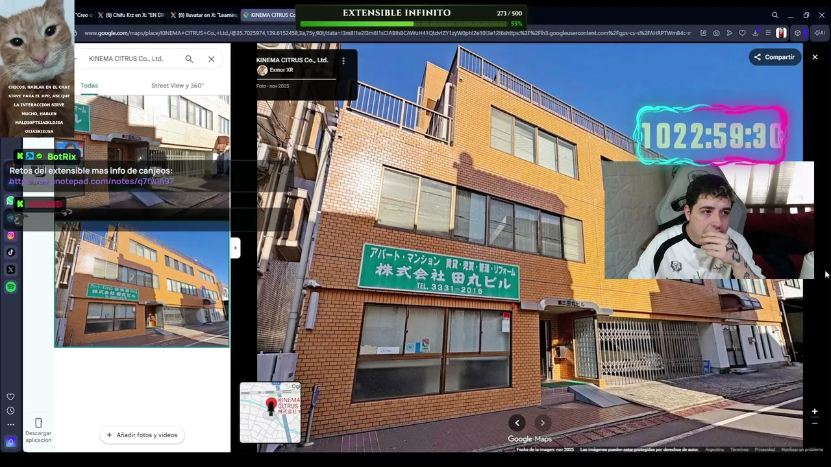Open the extensions cube icon
The width and height of the screenshot is (831, 467).
[798, 33]
